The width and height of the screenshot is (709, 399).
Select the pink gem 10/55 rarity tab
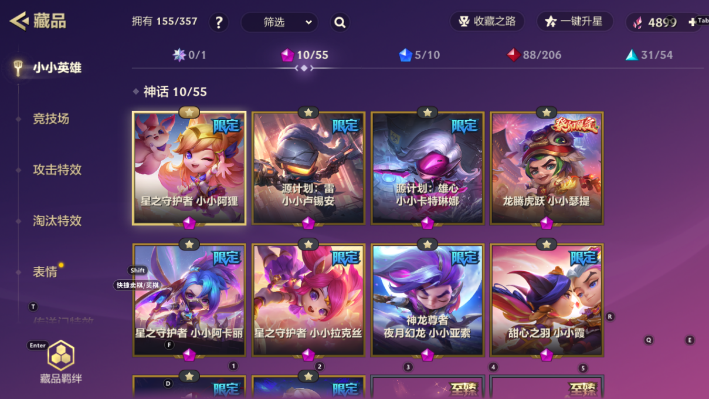pos(304,55)
